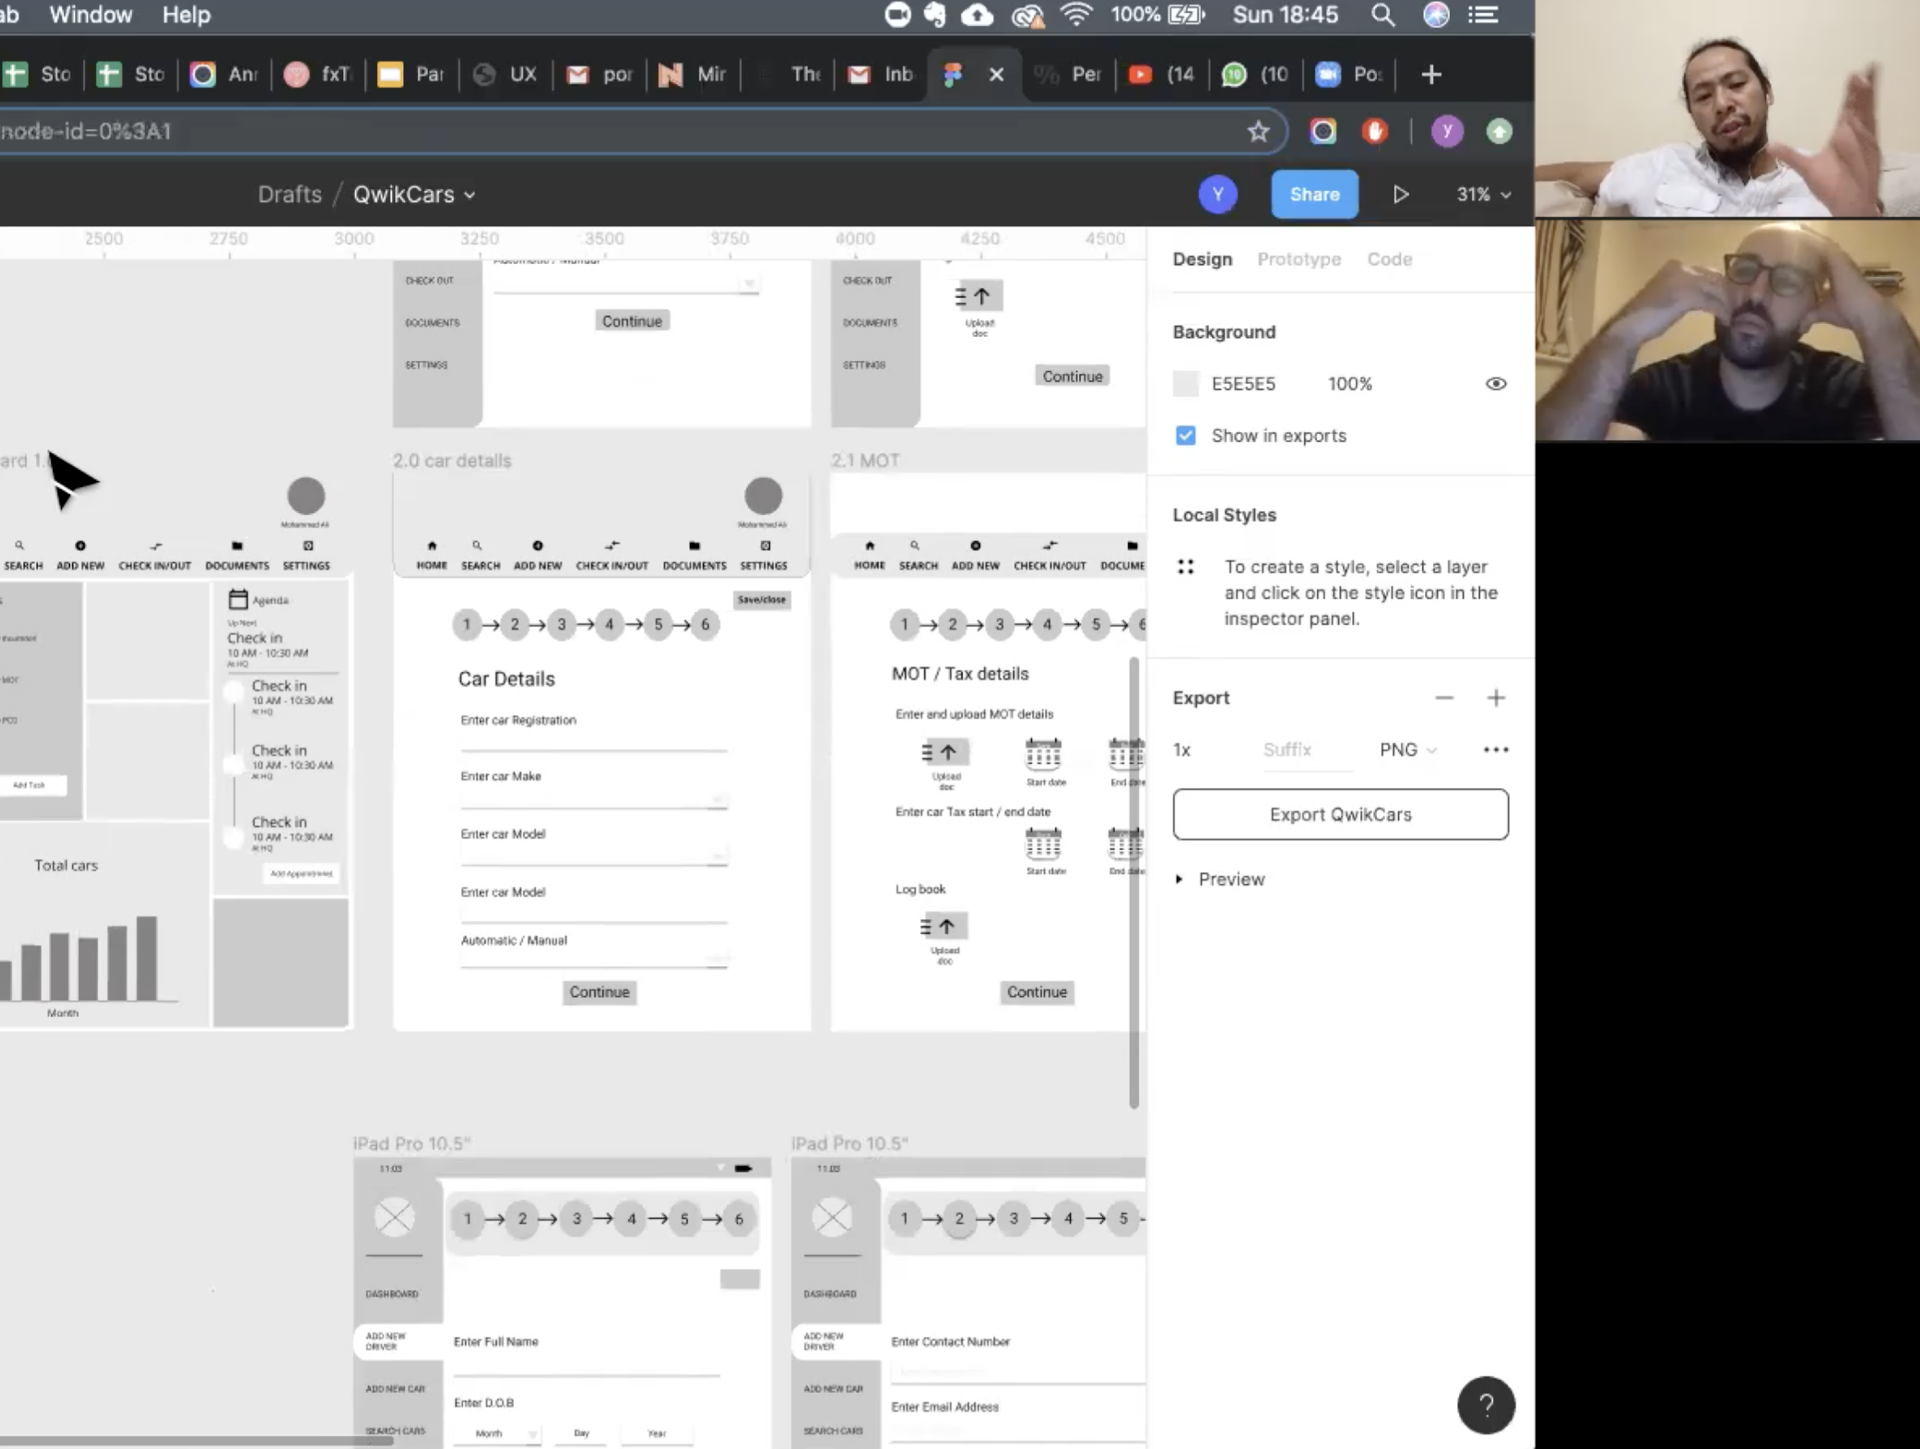
Task: Remove export setting with minus icon
Action: (x=1444, y=698)
